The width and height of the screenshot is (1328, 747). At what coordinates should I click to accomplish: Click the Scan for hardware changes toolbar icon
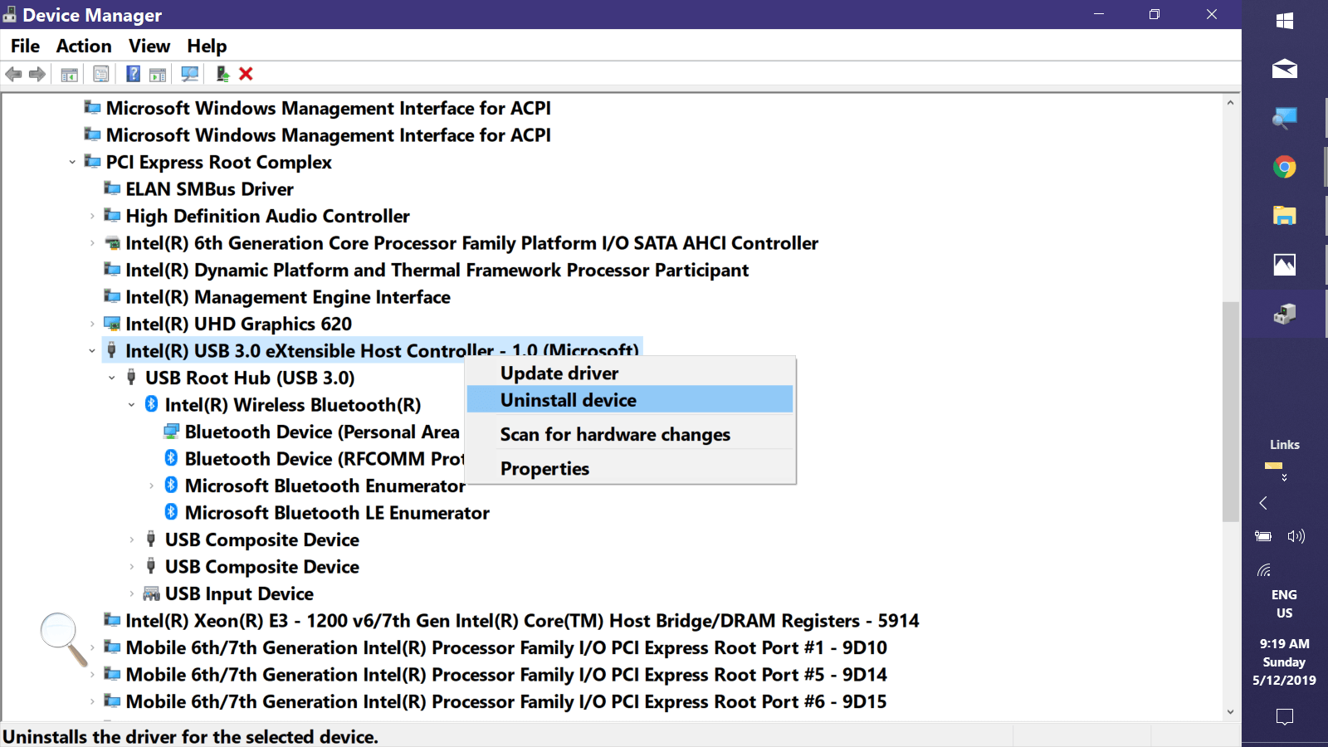pos(189,74)
